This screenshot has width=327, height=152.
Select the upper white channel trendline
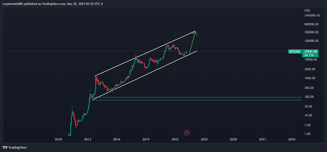coord(144,54)
